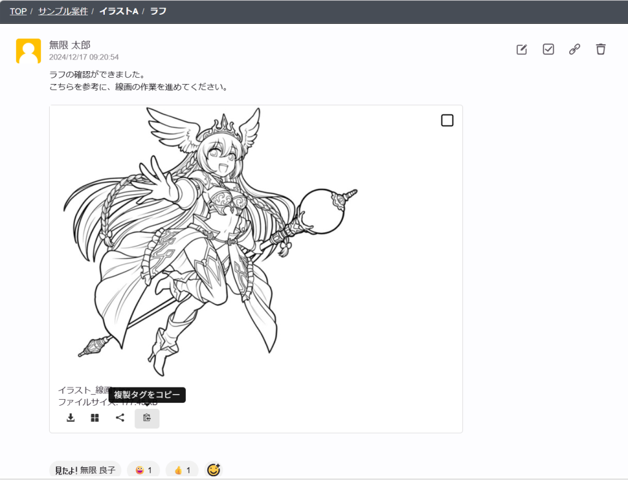This screenshot has width=628, height=480.
Task: Click the checkmark task icon in header
Action: [548, 50]
